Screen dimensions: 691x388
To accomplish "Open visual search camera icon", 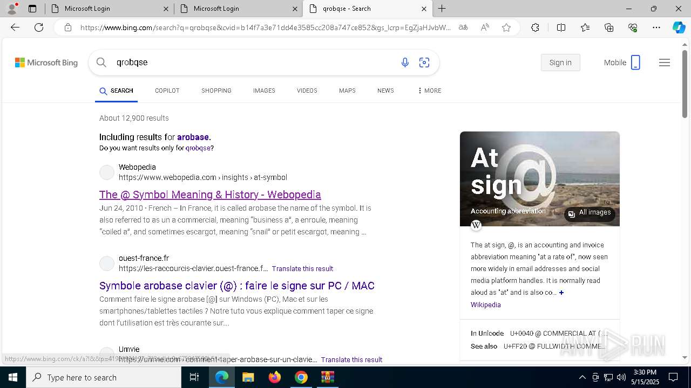I will (x=424, y=63).
